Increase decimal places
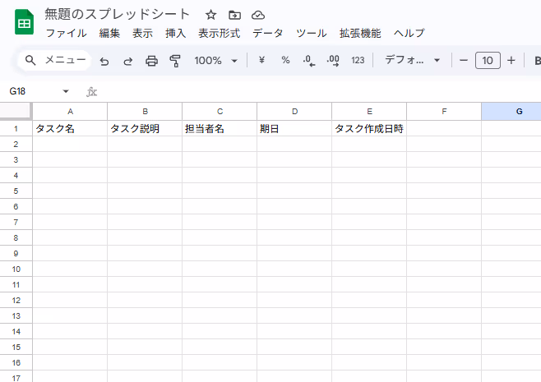Image resolution: width=541 pixels, height=382 pixels. (x=333, y=61)
